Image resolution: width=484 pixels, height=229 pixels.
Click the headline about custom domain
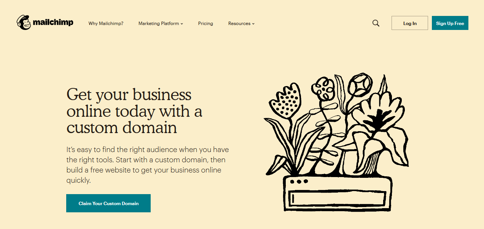[134, 111]
